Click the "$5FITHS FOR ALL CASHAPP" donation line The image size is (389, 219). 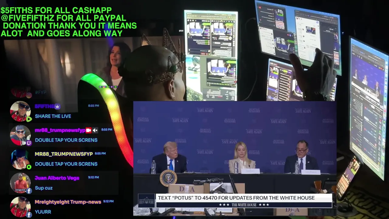(x=56, y=11)
